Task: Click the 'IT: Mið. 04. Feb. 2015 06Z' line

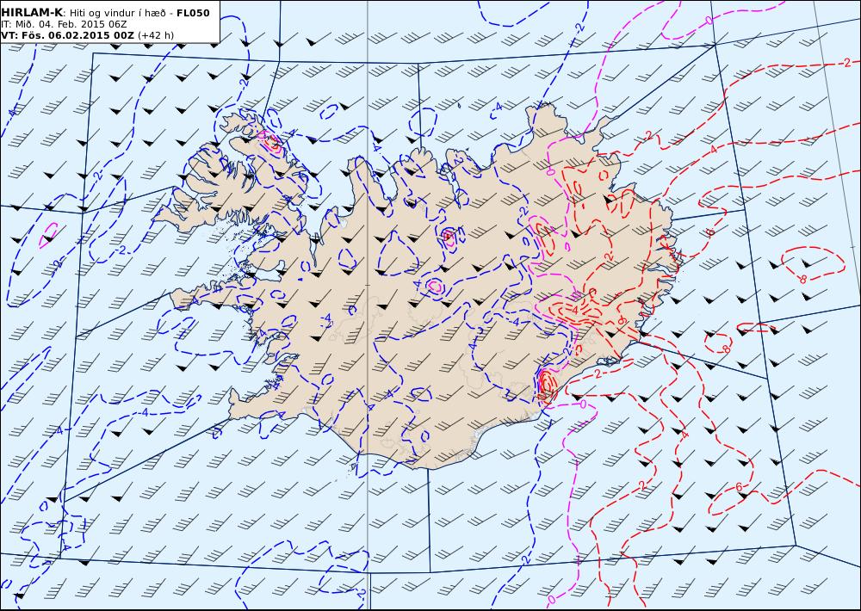Action: click(65, 24)
